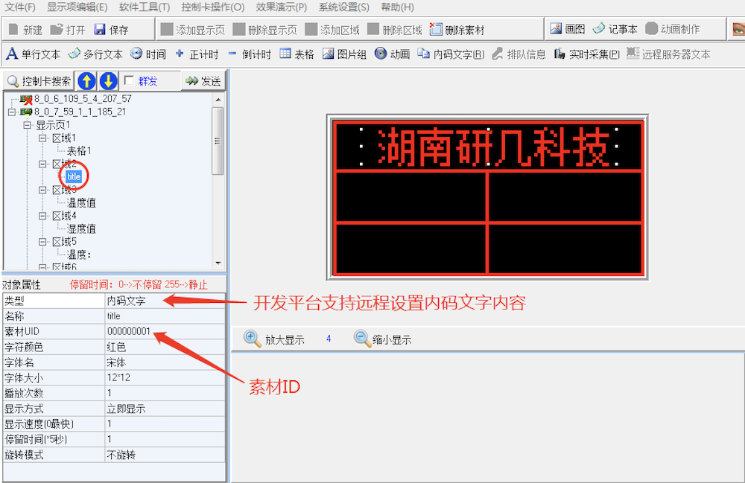Click the 放大显示 zoom in magnifier
This screenshot has height=483, width=745.
(254, 339)
